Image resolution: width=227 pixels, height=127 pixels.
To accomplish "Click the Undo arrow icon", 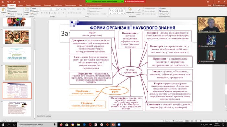I will [x=8, y=2].
